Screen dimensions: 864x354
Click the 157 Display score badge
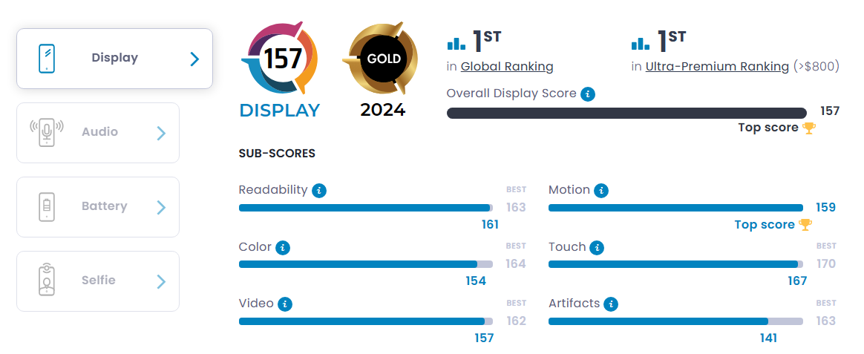point(279,69)
